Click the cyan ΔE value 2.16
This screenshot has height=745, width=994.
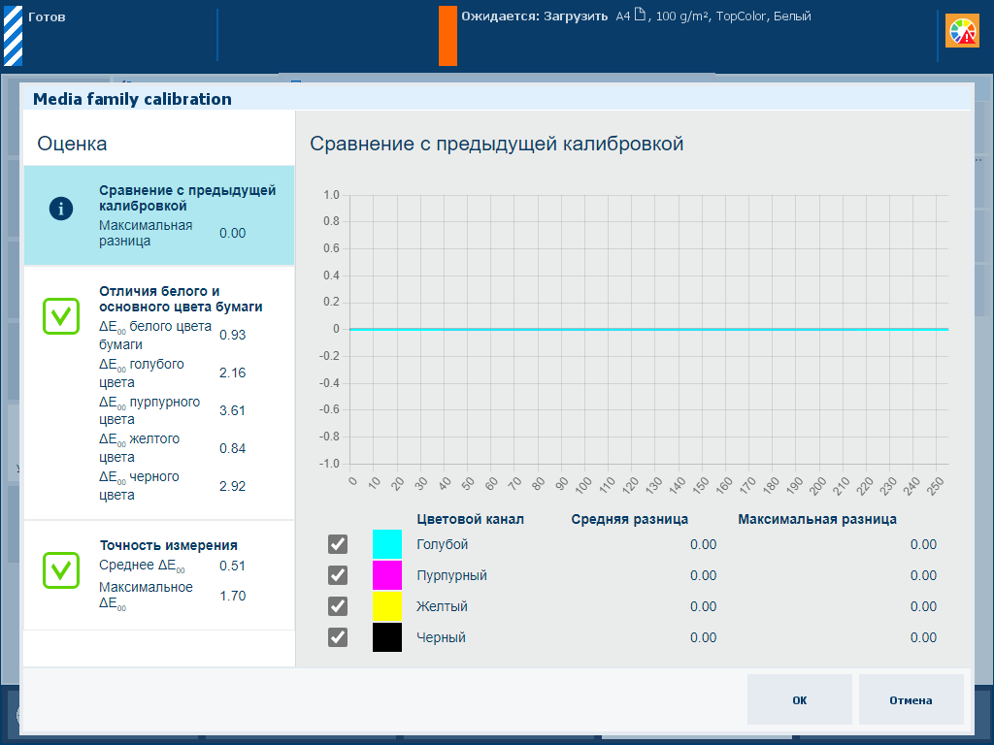233,373
